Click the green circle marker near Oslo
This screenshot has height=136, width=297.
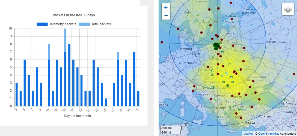tap(197, 15)
